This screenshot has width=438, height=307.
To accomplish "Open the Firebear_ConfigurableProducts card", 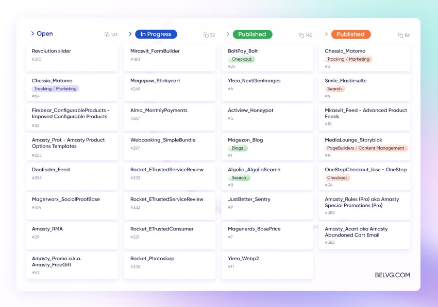I will point(72,117).
